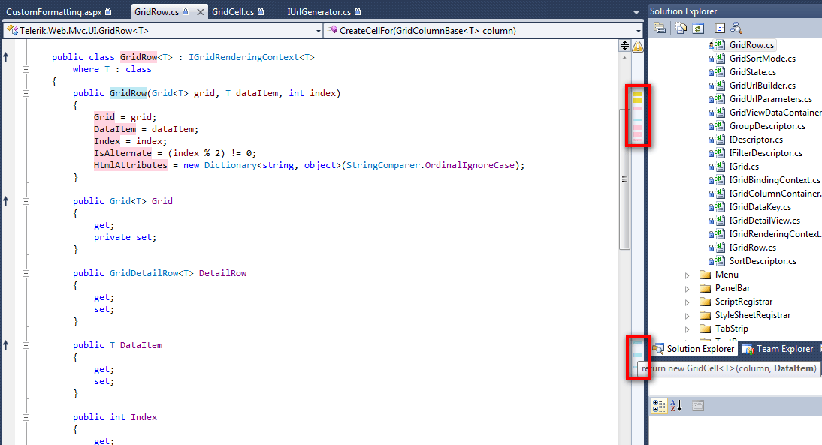
Task: Collapse the GridRow constructor outline region
Action: click(x=26, y=93)
